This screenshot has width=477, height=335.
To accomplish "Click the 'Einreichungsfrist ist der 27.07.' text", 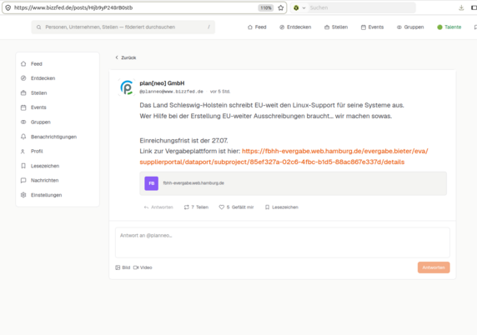I will coord(183,141).
